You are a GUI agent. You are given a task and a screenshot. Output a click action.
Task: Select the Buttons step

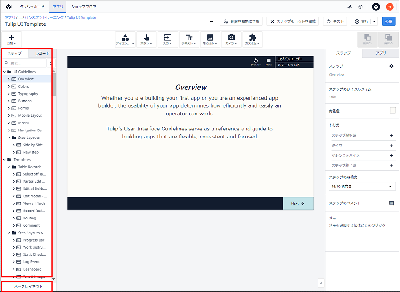[x=24, y=101]
